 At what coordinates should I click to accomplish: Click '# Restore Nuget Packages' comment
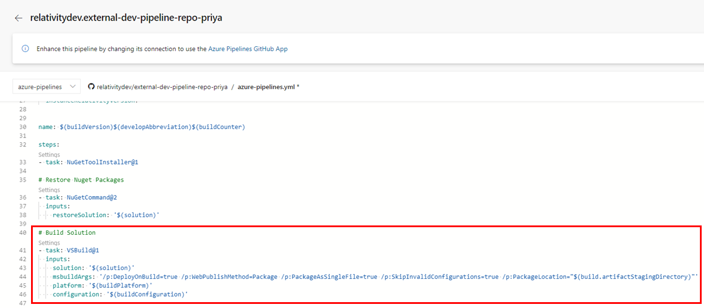[x=81, y=180]
